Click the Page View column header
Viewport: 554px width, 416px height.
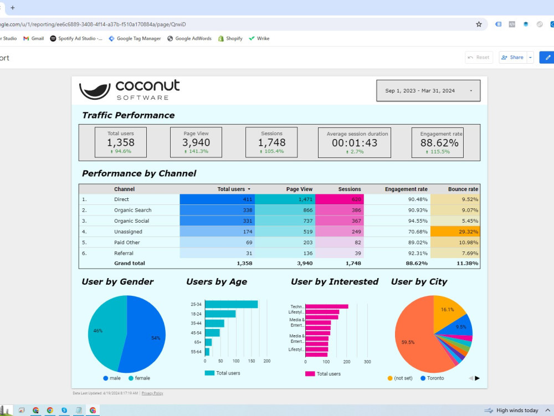299,189
